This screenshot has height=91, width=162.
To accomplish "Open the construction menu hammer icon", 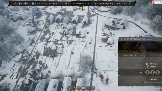I will 74,88.
